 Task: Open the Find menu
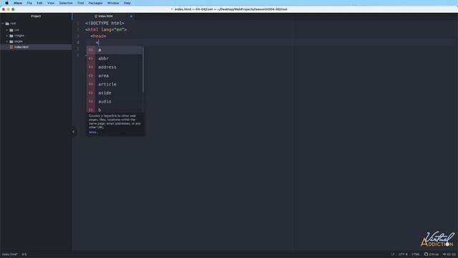point(81,3)
